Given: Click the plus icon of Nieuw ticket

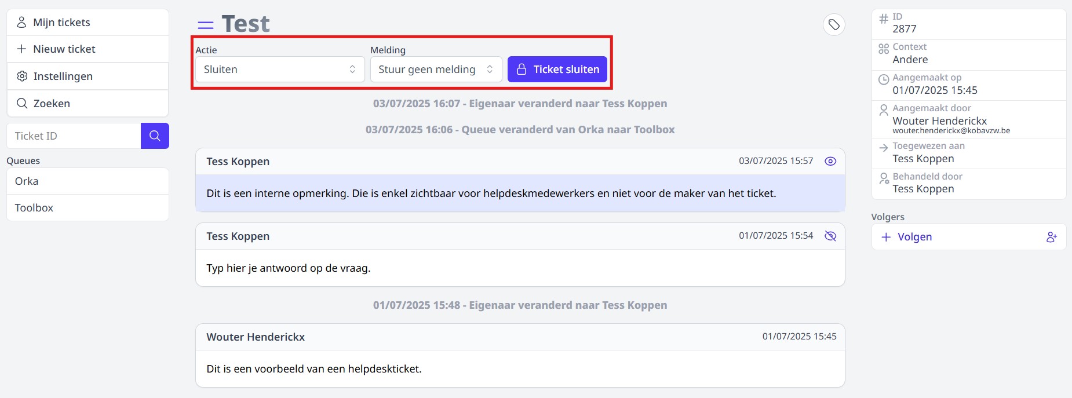Looking at the screenshot, I should click(x=21, y=49).
